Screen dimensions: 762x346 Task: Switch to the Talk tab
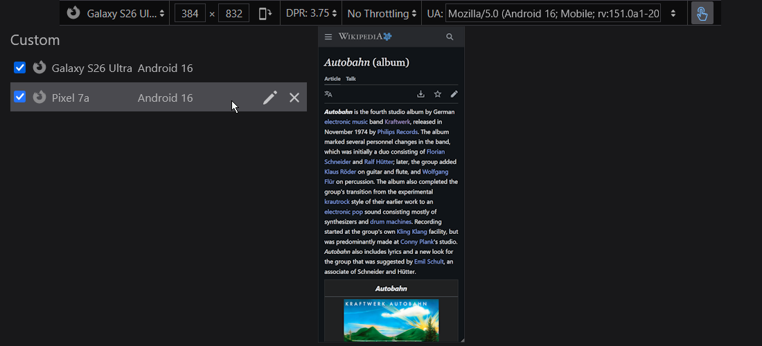coord(351,79)
